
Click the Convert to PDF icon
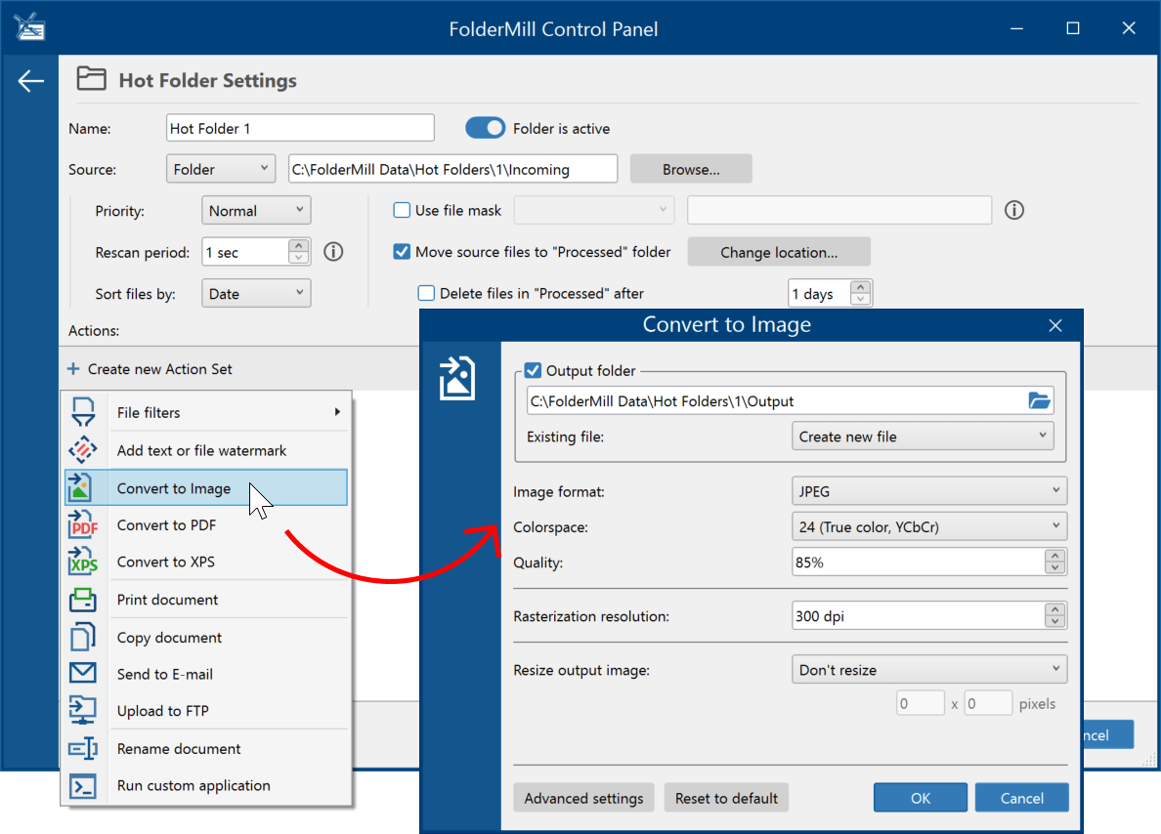tap(83, 524)
